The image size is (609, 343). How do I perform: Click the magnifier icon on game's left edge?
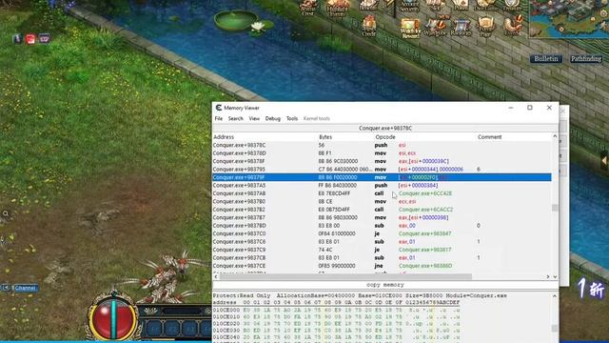click(6, 213)
